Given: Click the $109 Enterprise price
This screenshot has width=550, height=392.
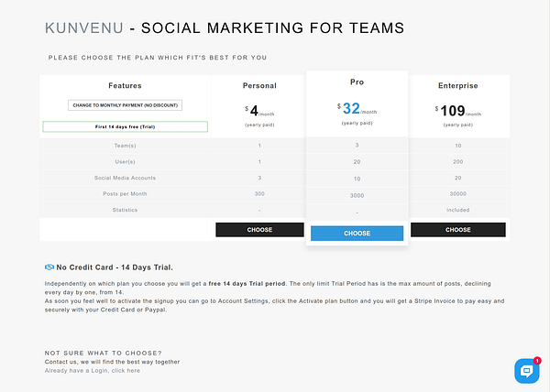Looking at the screenshot, I should click(x=458, y=111).
